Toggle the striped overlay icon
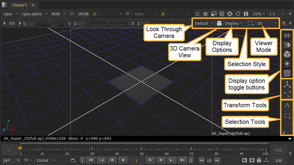Viewport: 294px width, 165px height. pyautogui.click(x=205, y=14)
